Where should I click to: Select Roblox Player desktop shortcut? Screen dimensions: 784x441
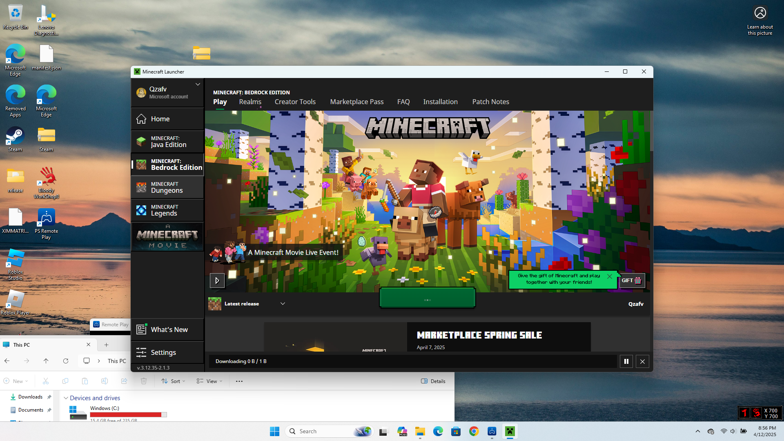tap(16, 303)
